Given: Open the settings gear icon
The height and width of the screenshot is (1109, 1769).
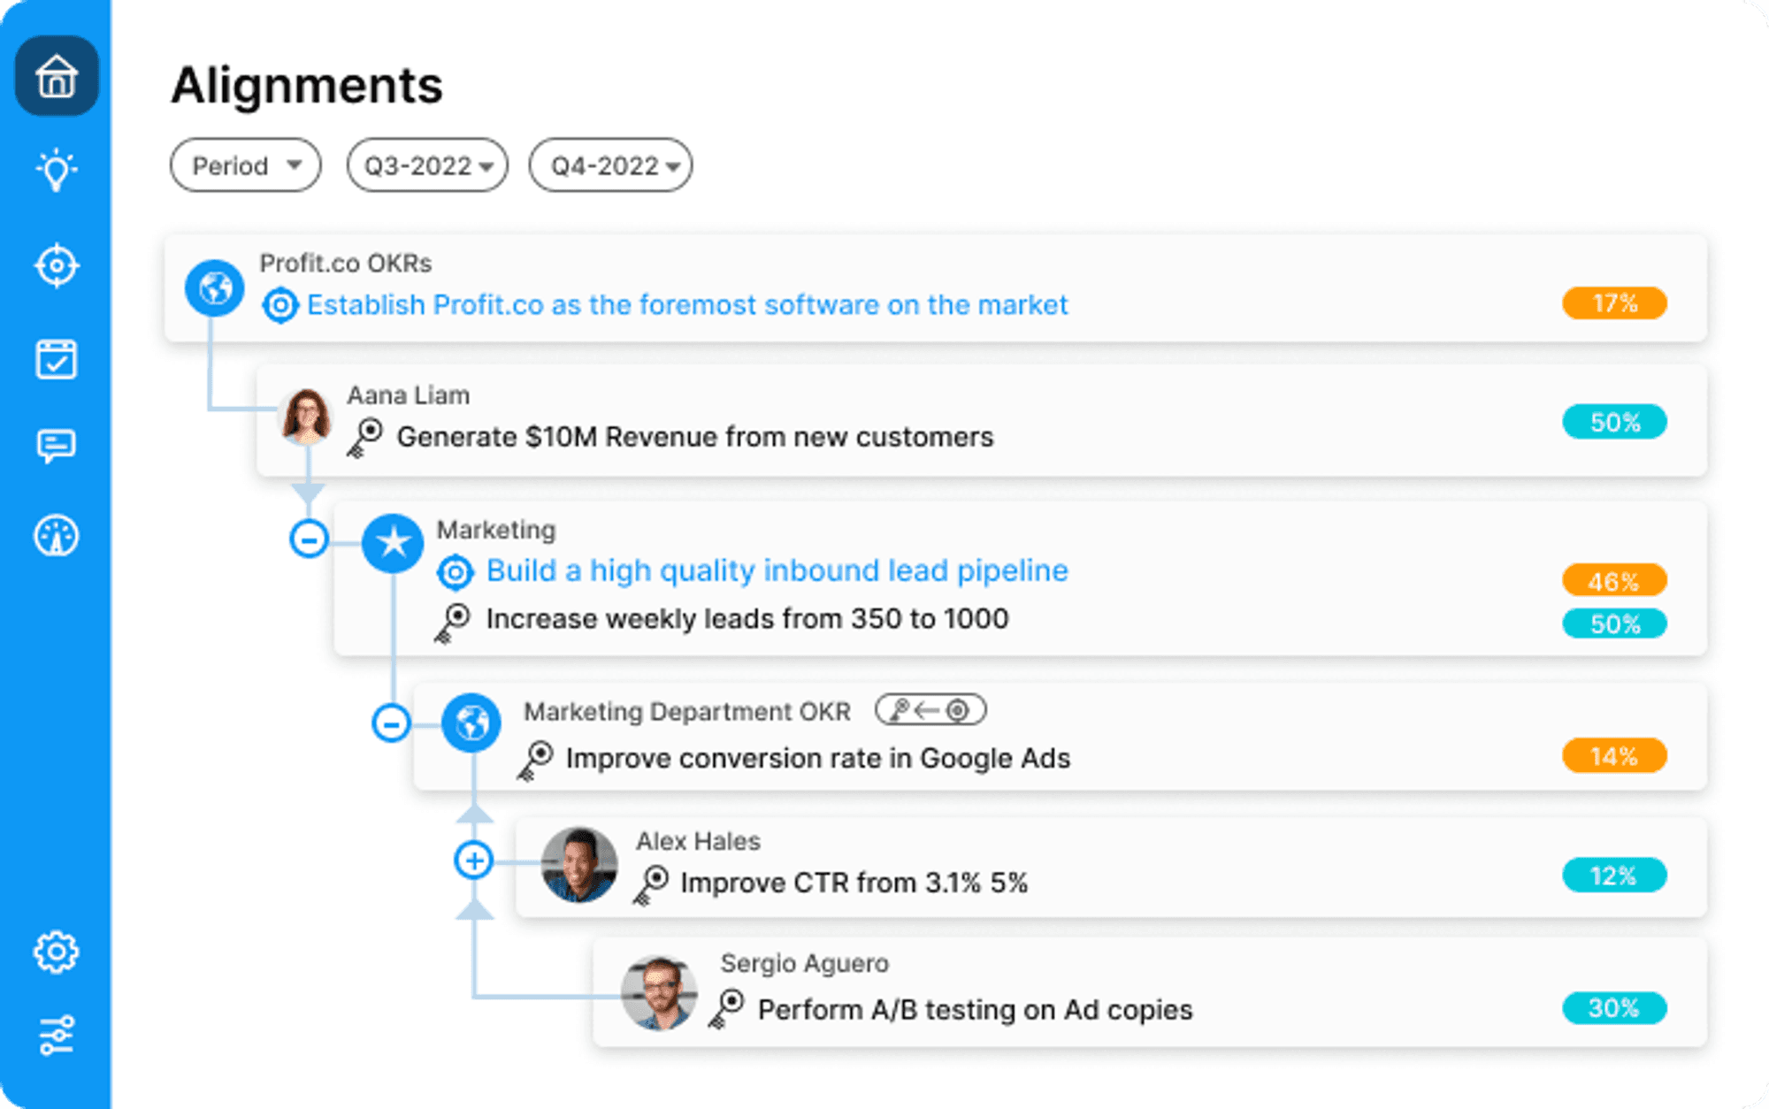Looking at the screenshot, I should (x=57, y=952).
